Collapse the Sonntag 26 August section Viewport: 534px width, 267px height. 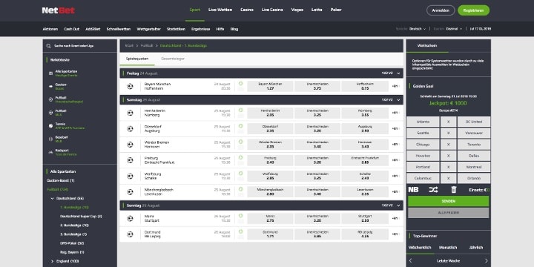coord(398,205)
